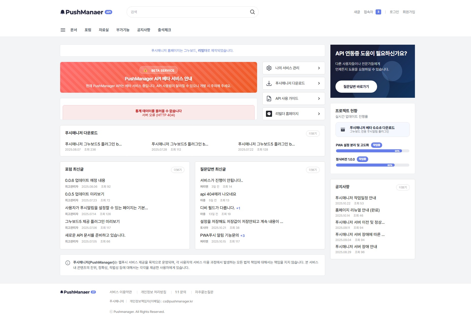This screenshot has width=471, height=323.
Task: Click the download icon for 푸시매니저 다운로드
Action: click(x=269, y=83)
